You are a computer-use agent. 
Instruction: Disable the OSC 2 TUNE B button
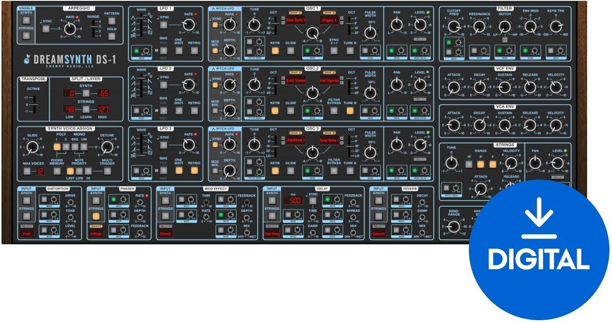coord(350,111)
